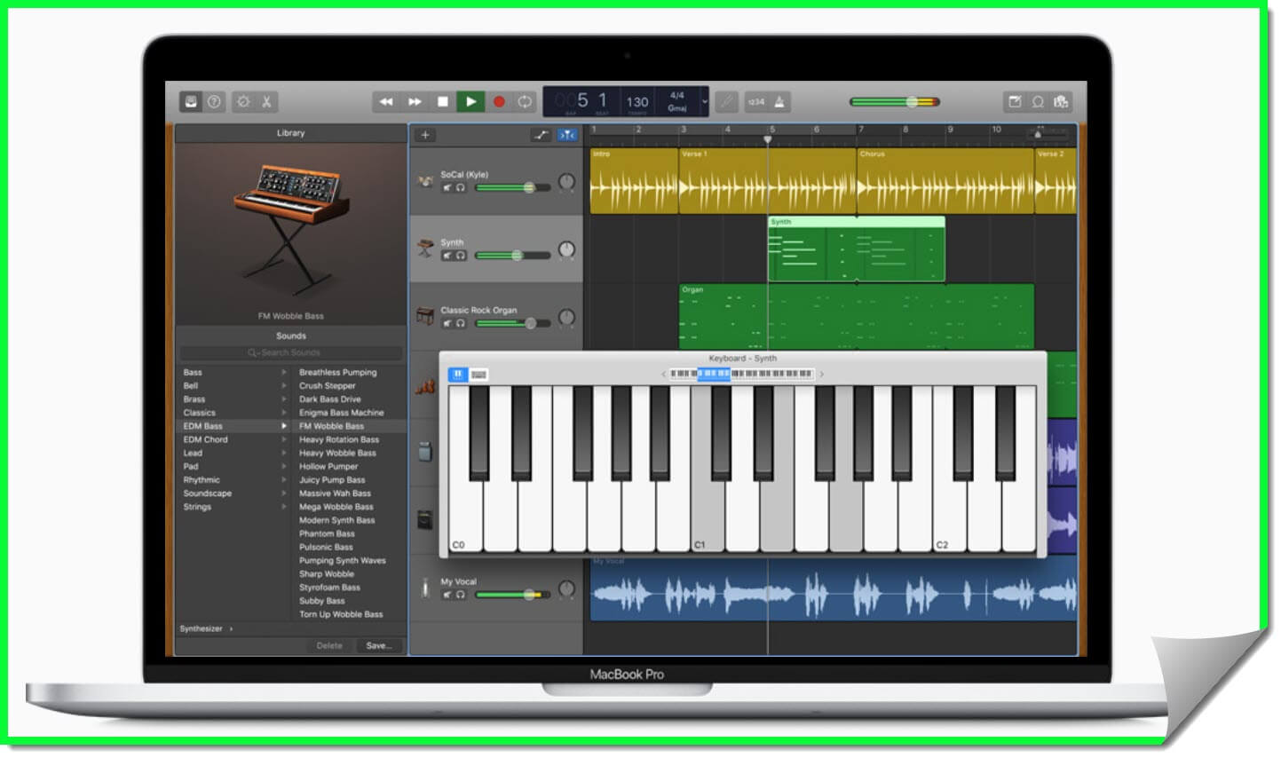Screen dimensions: 1281x758
Task: Click SoCal (Kyle) pan knob
Action: [566, 183]
